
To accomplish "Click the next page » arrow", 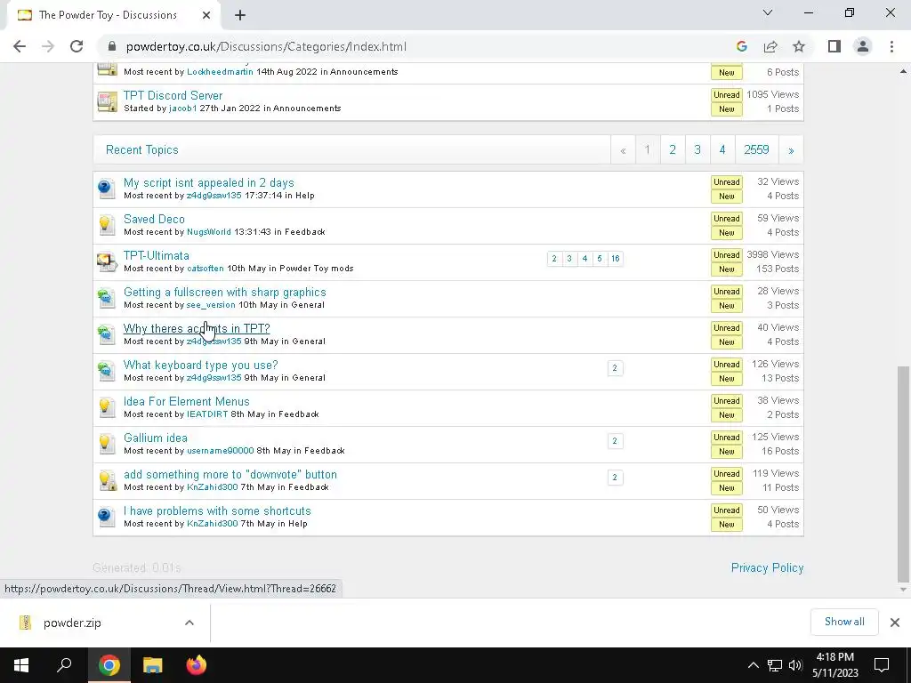I will click(x=791, y=149).
